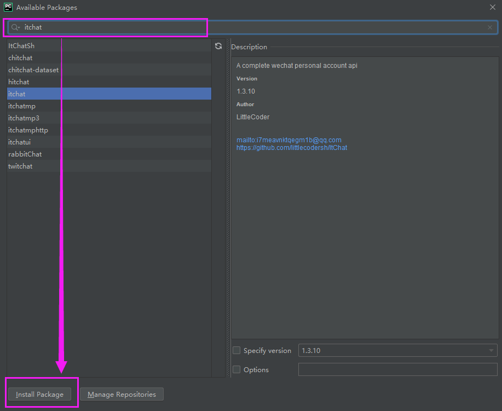
Task: Click the wechat api description text
Action: pos(297,65)
